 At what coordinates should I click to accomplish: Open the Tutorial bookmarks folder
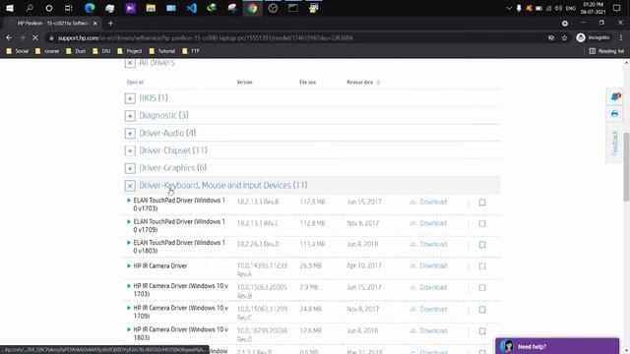[161, 51]
